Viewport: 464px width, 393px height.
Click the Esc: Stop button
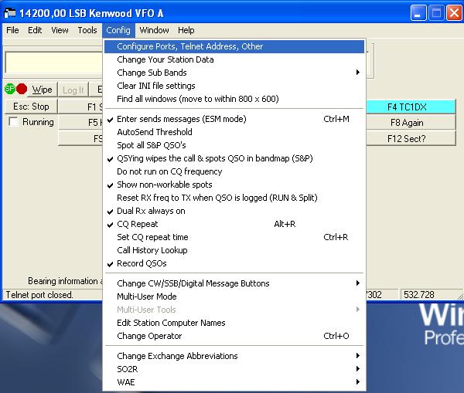pyautogui.click(x=31, y=107)
